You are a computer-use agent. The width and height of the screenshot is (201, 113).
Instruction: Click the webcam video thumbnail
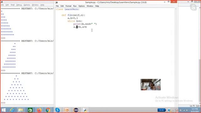[150, 84]
